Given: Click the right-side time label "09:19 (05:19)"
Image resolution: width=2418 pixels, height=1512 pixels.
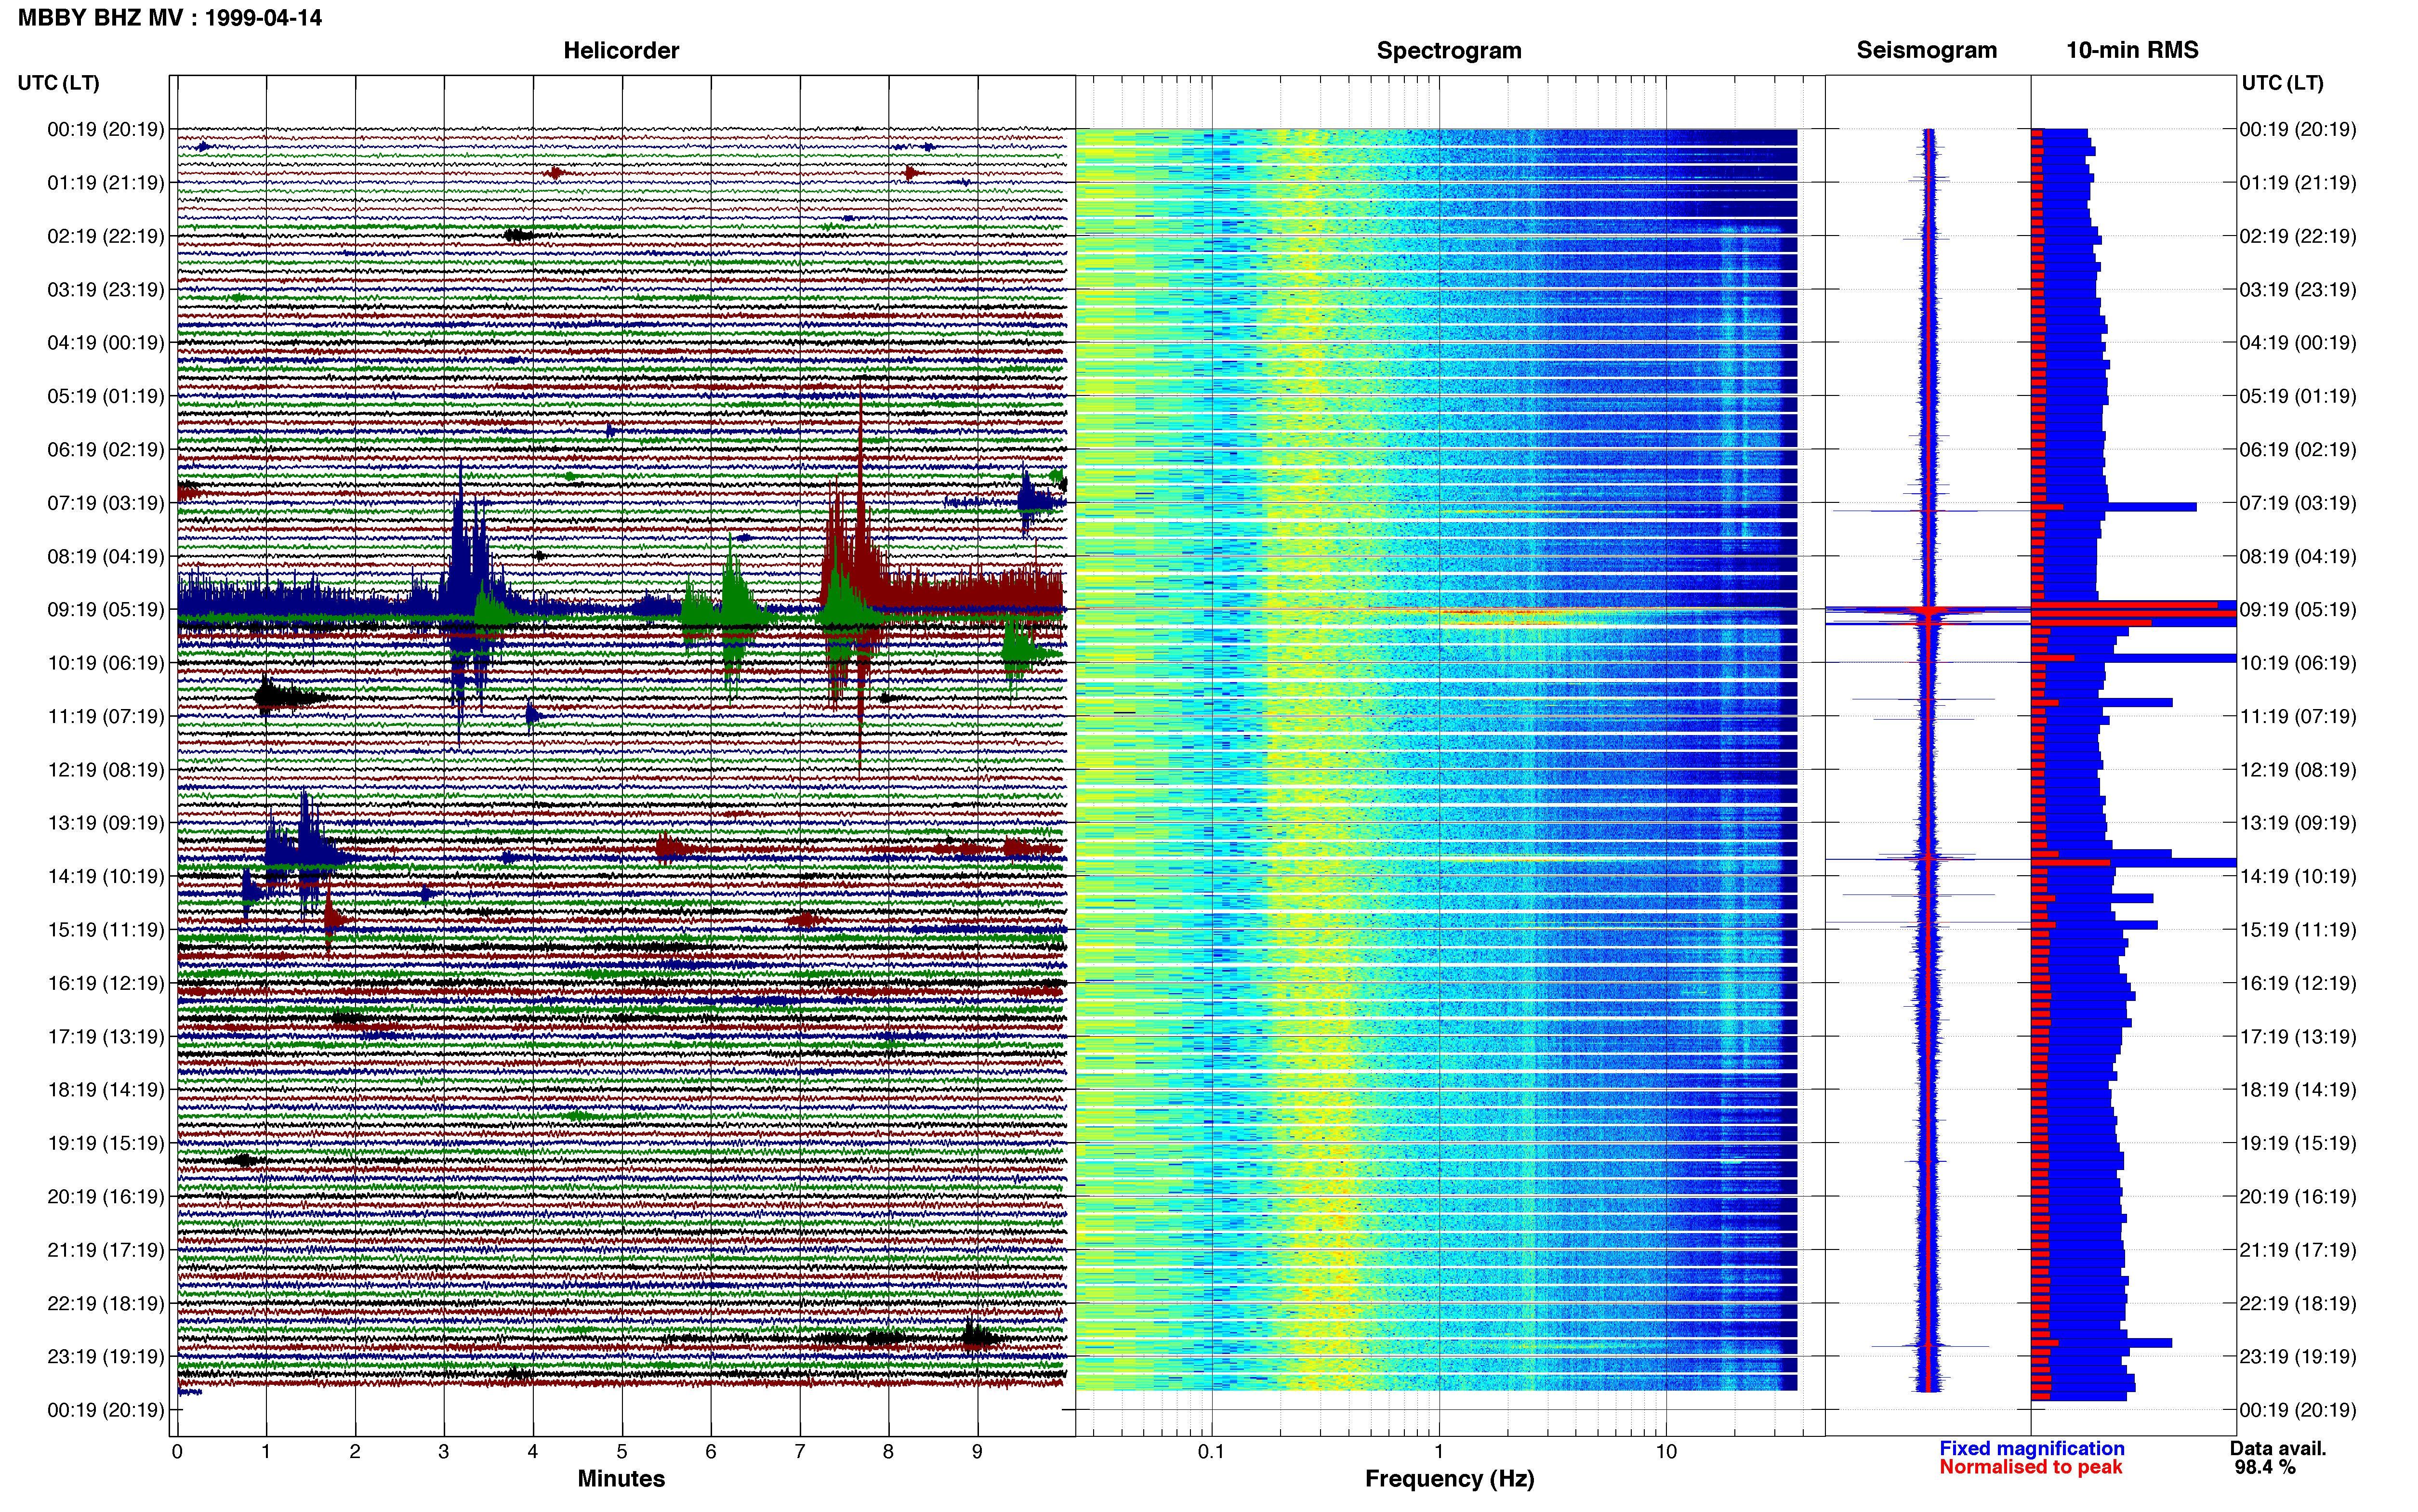Looking at the screenshot, I should point(2298,610).
